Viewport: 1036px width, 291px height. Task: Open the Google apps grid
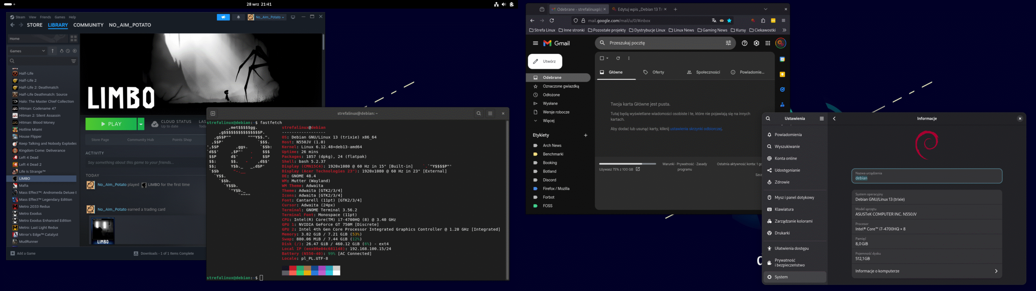[x=768, y=43]
